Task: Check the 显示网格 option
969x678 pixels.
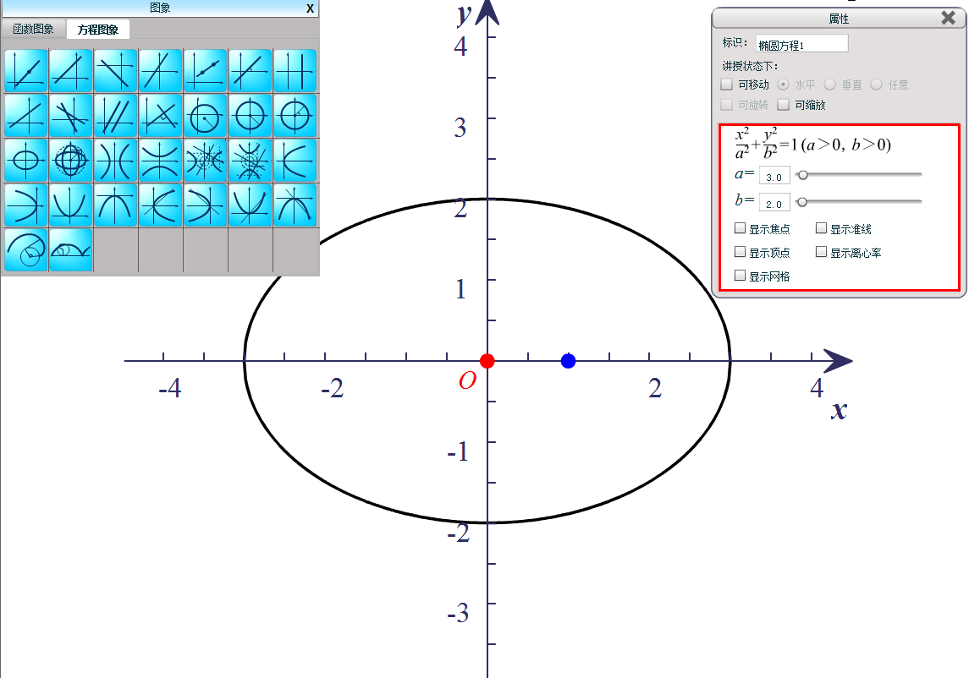Action: (x=741, y=276)
